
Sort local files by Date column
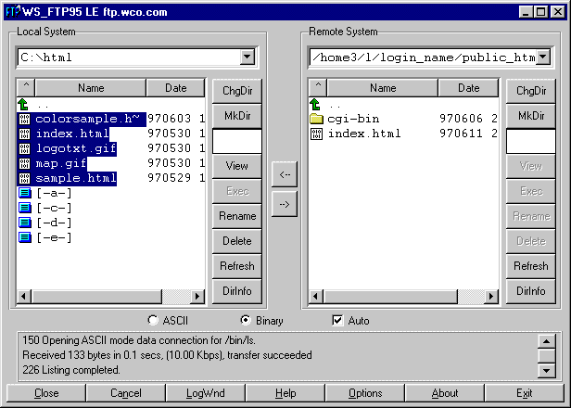[175, 88]
